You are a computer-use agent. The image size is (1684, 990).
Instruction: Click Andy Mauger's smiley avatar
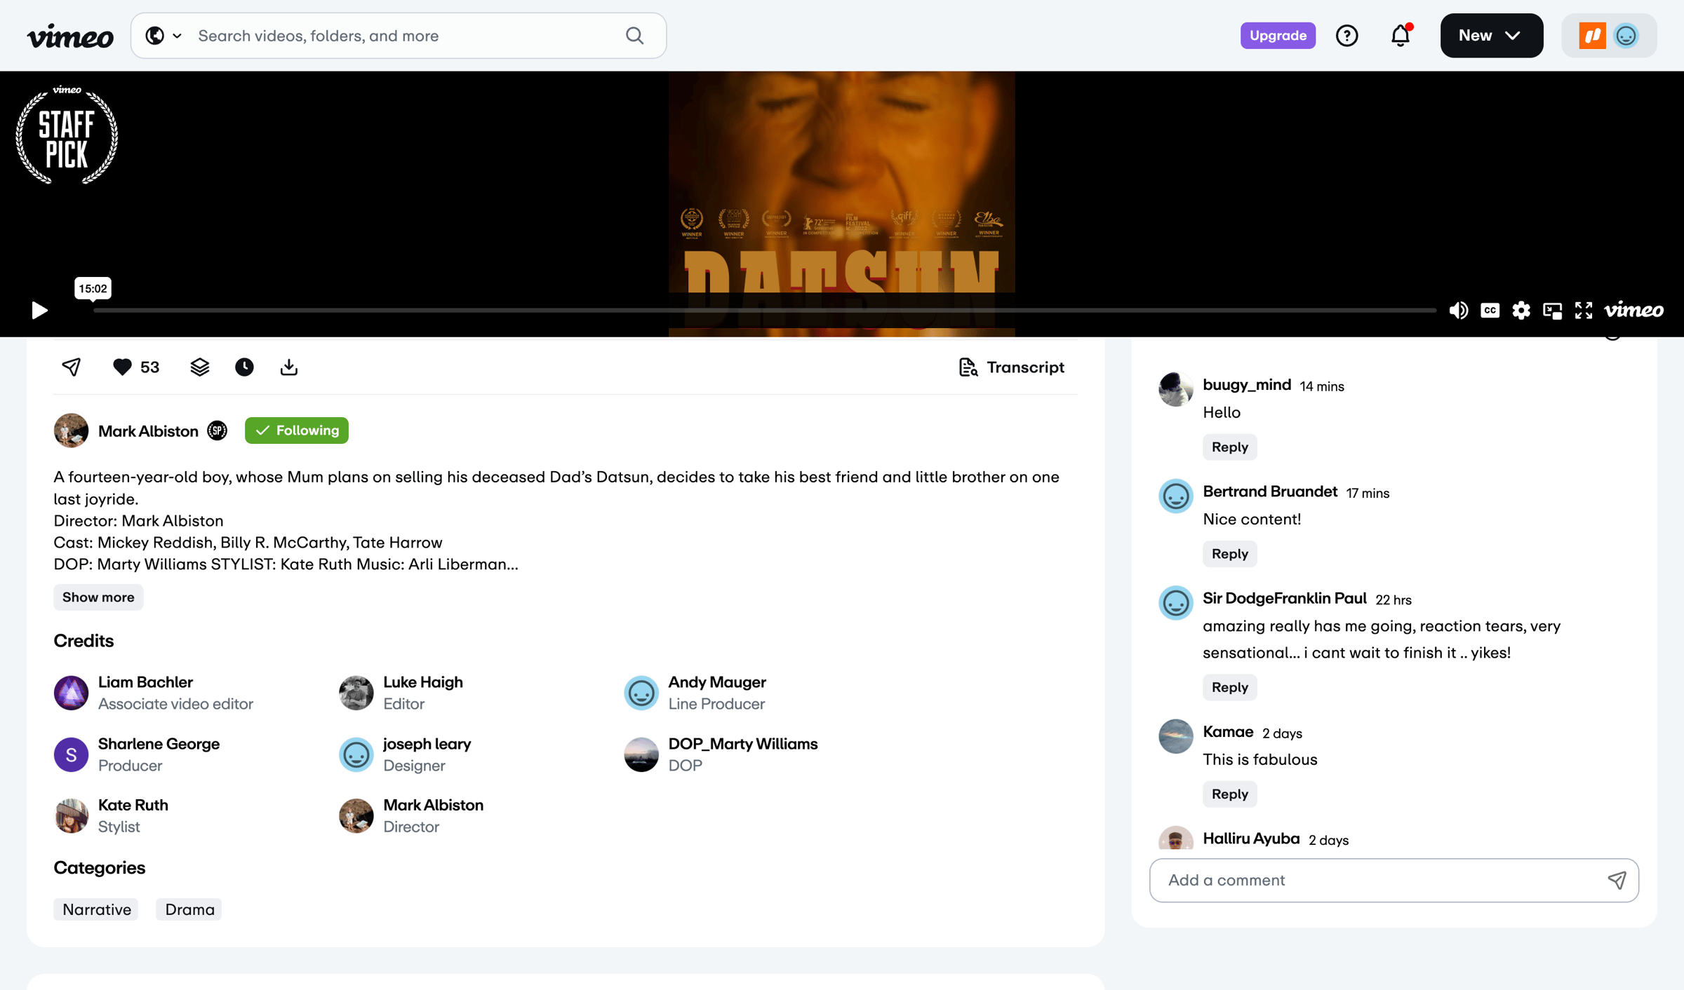point(641,693)
